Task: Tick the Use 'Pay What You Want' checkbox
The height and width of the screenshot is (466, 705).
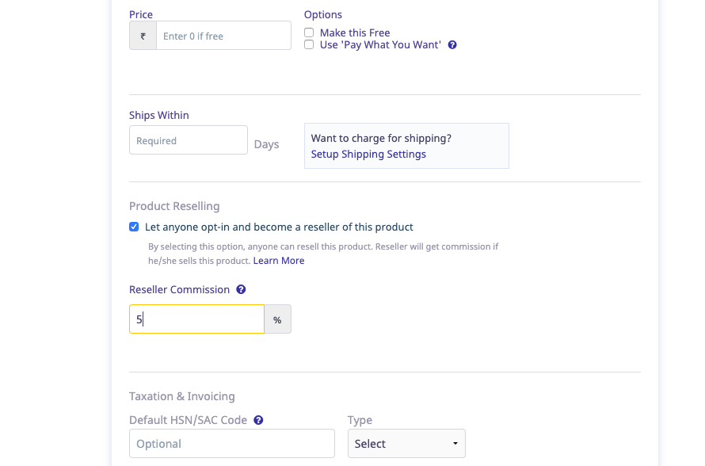Action: pyautogui.click(x=309, y=44)
